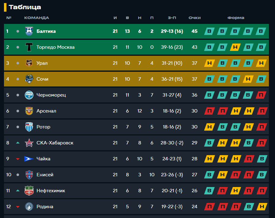Open the Нефтехимик team link
Viewport: 275px width, 218px height.
pos(51,191)
